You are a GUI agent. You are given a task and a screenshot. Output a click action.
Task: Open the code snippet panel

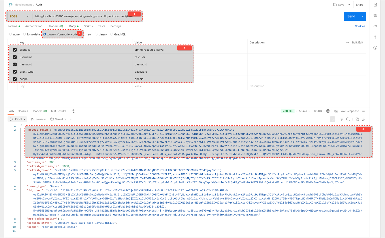click(x=375, y=26)
